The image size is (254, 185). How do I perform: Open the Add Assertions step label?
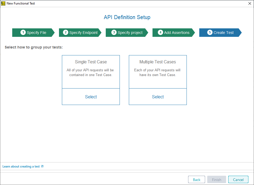[177, 33]
